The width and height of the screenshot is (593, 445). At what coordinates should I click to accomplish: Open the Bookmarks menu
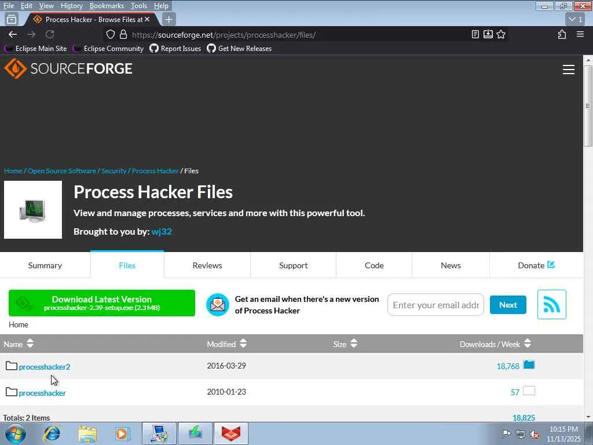point(107,6)
